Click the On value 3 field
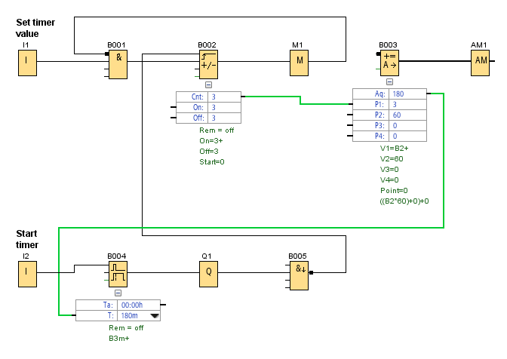Image resolution: width=507 pixels, height=359 pixels. [224, 107]
